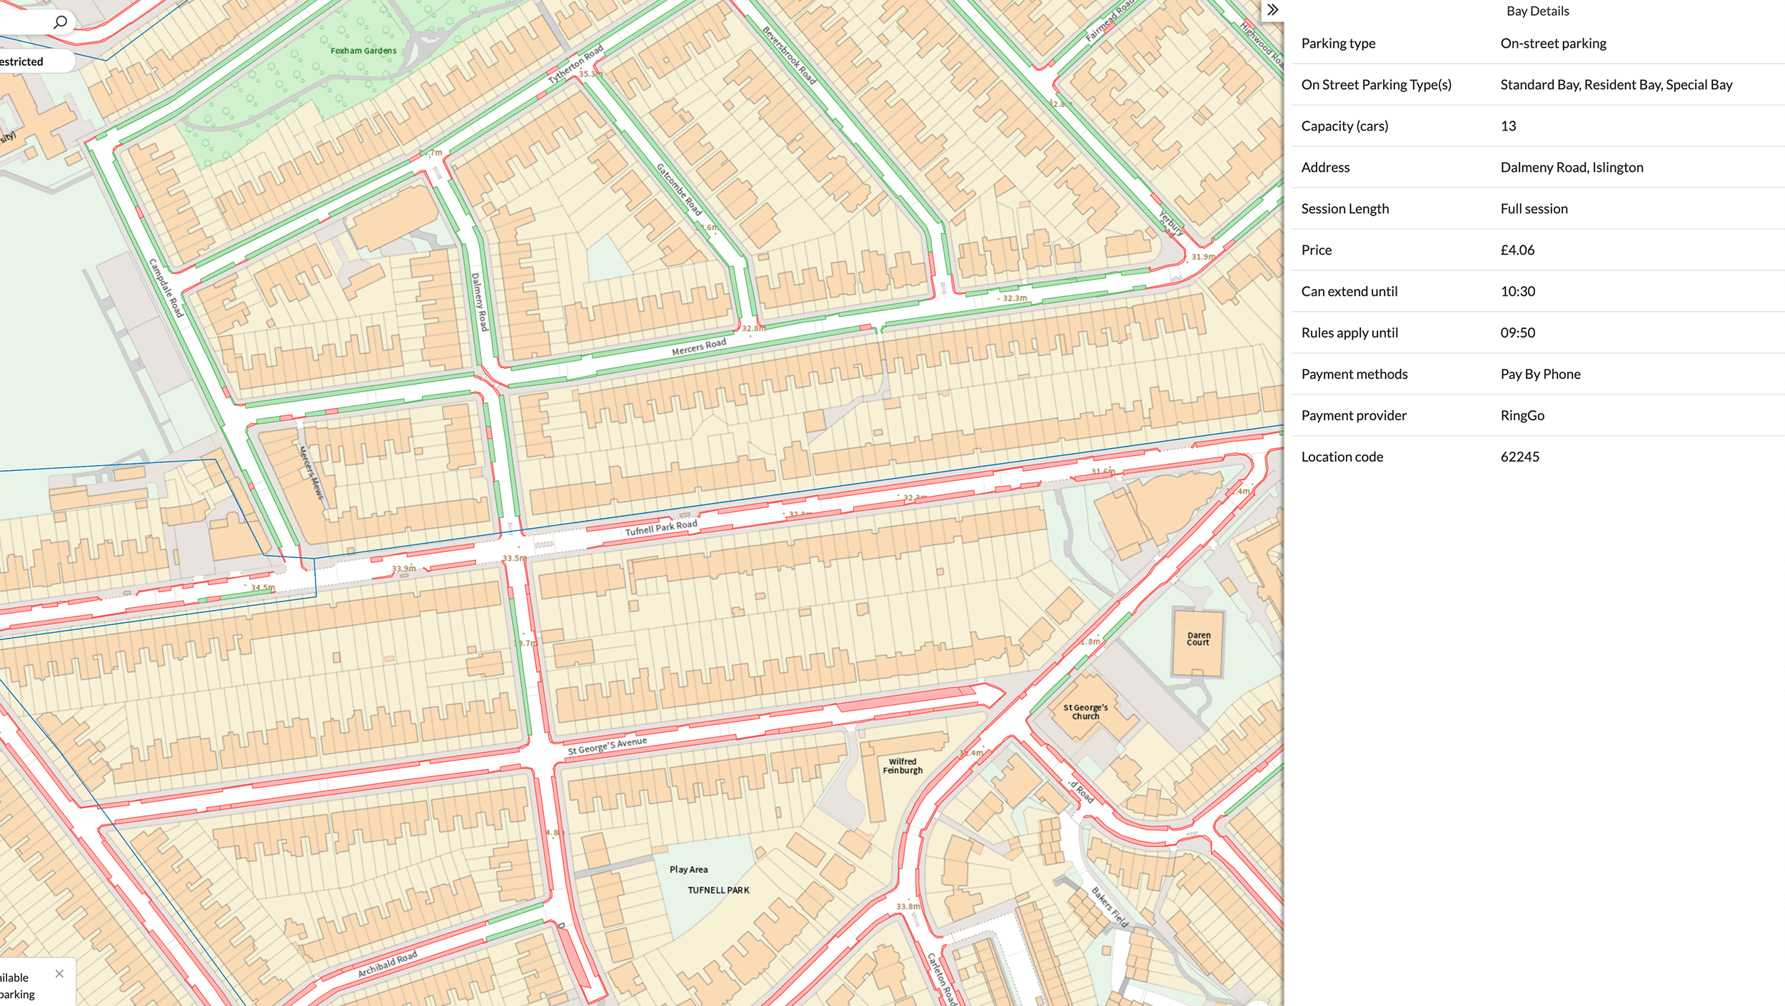Click the Dalmeny Road street label on map

click(x=479, y=302)
